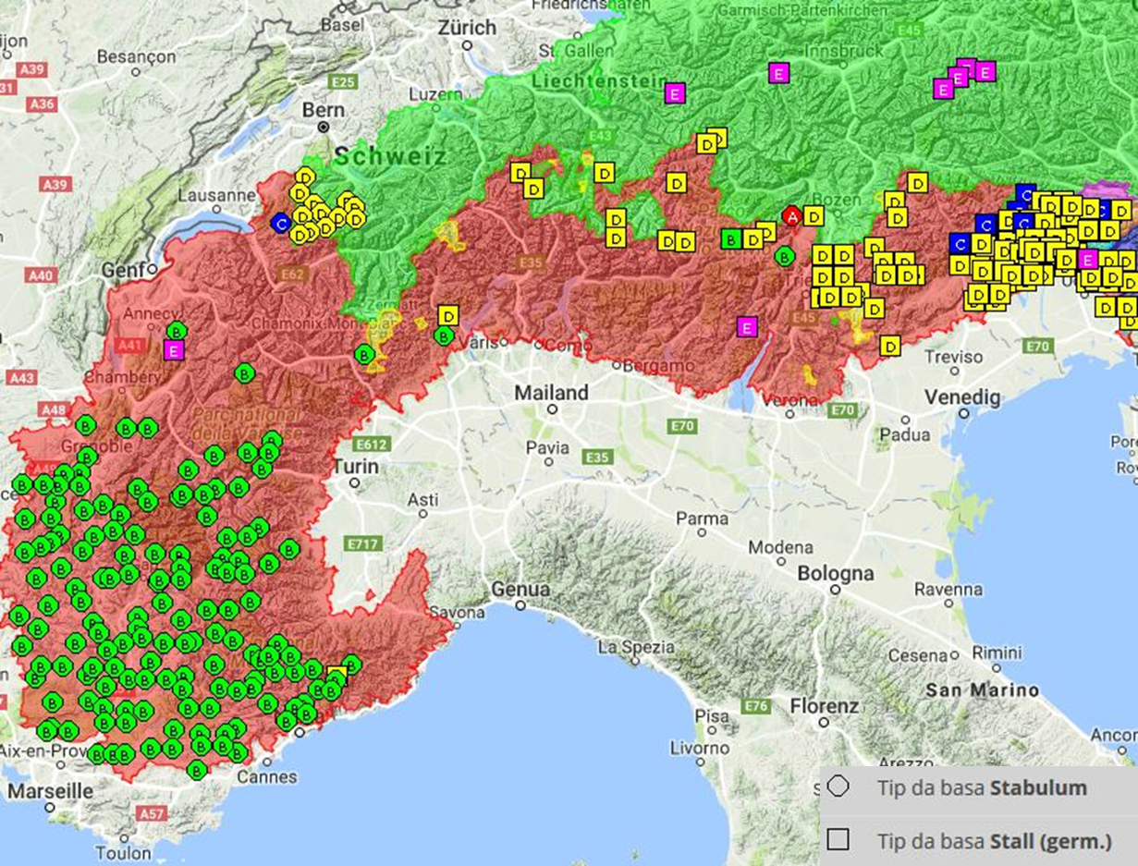Click the magenta E marker near Liechtenstein

675,92
